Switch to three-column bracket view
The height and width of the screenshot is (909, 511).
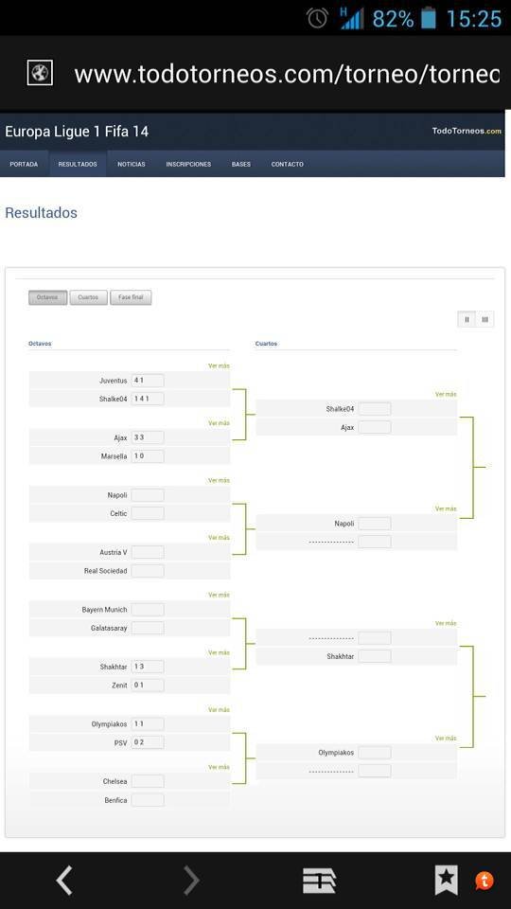tap(485, 319)
